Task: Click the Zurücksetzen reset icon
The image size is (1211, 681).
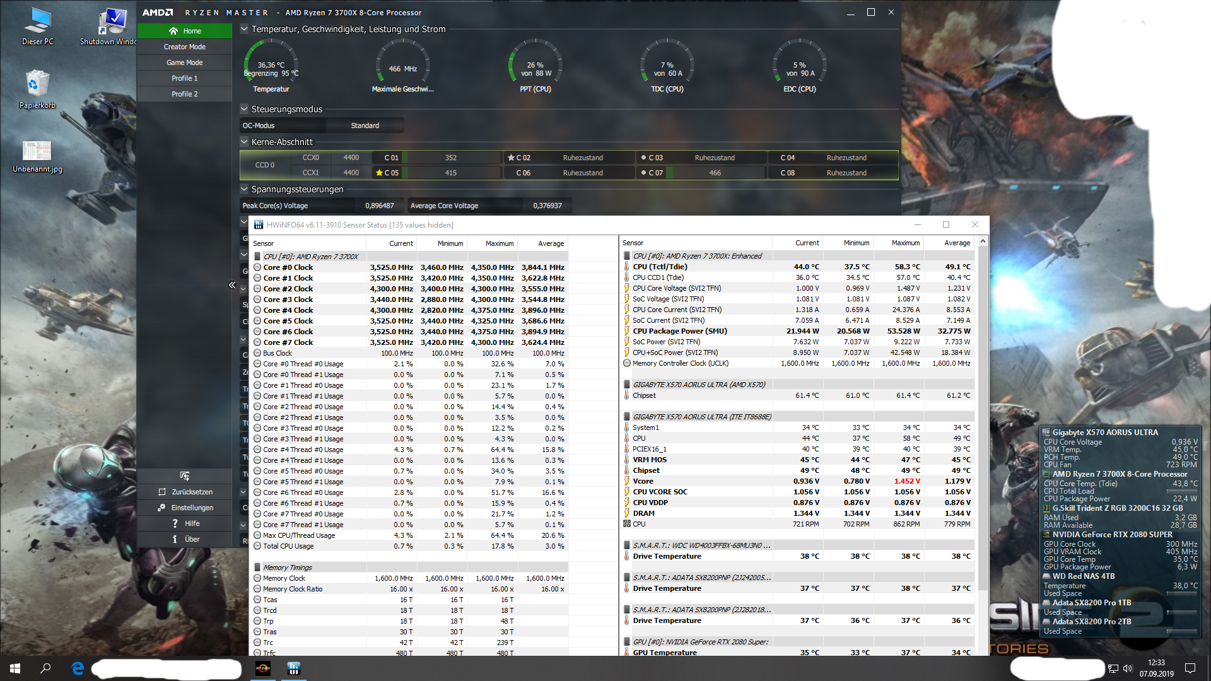Action: coord(162,492)
